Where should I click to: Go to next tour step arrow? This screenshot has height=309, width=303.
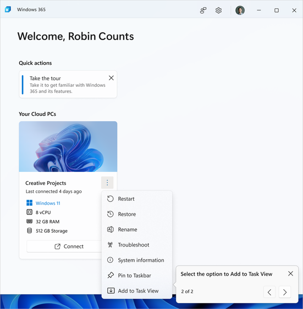point(285,292)
